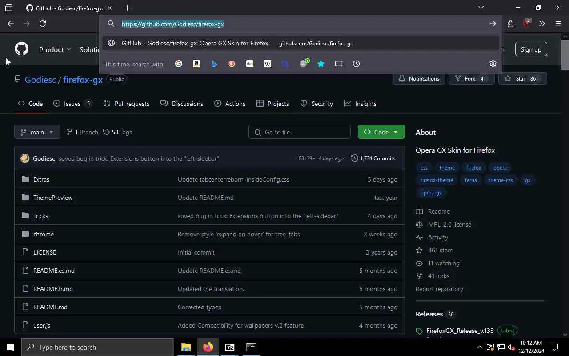Open the Pull requests tab

[x=127, y=104]
